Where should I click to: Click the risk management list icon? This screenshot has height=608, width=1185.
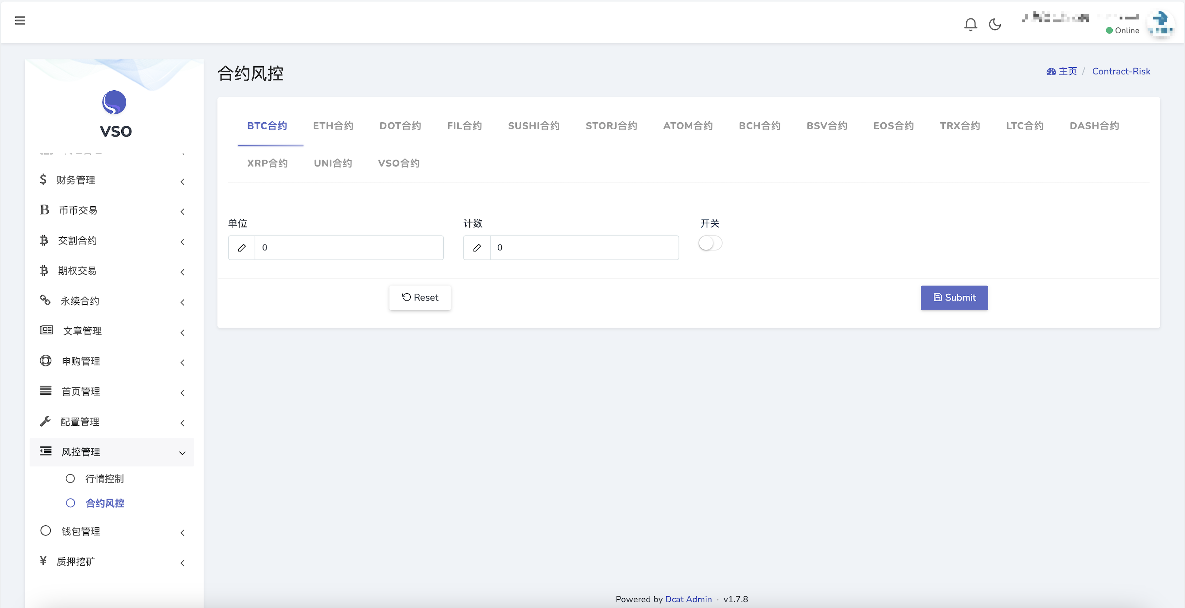44,451
